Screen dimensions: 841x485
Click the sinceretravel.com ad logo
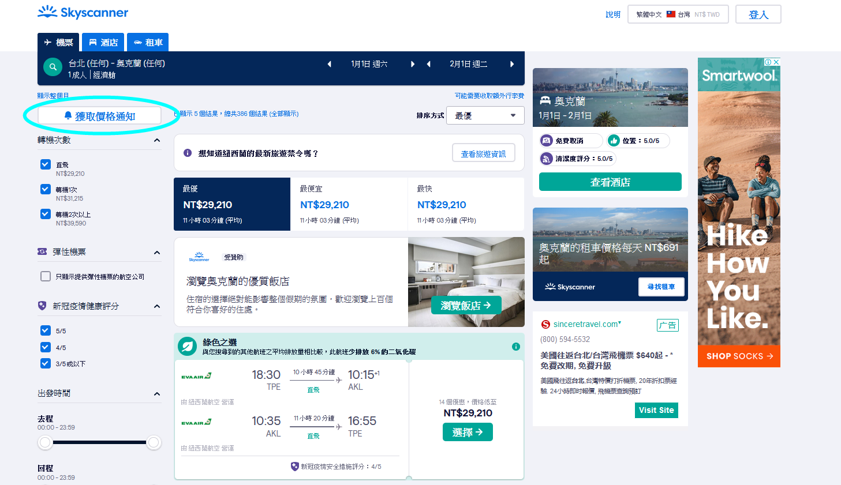(x=545, y=324)
